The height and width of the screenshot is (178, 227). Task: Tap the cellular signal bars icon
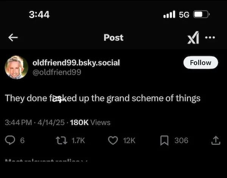tap(169, 14)
